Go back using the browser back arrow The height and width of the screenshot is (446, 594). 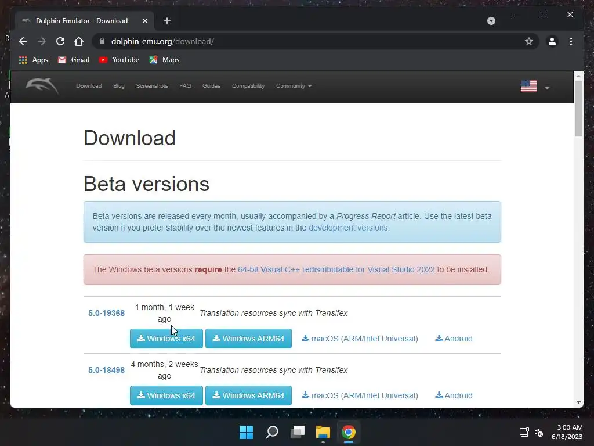click(x=23, y=41)
